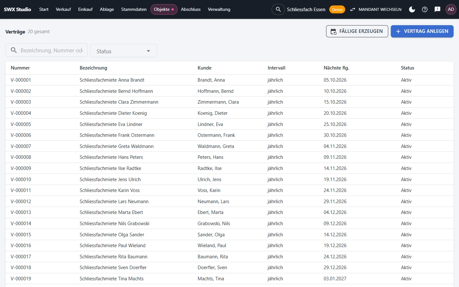Toggle dark mode moon icon
Viewport: 459px width, 287px height.
pos(412,9)
